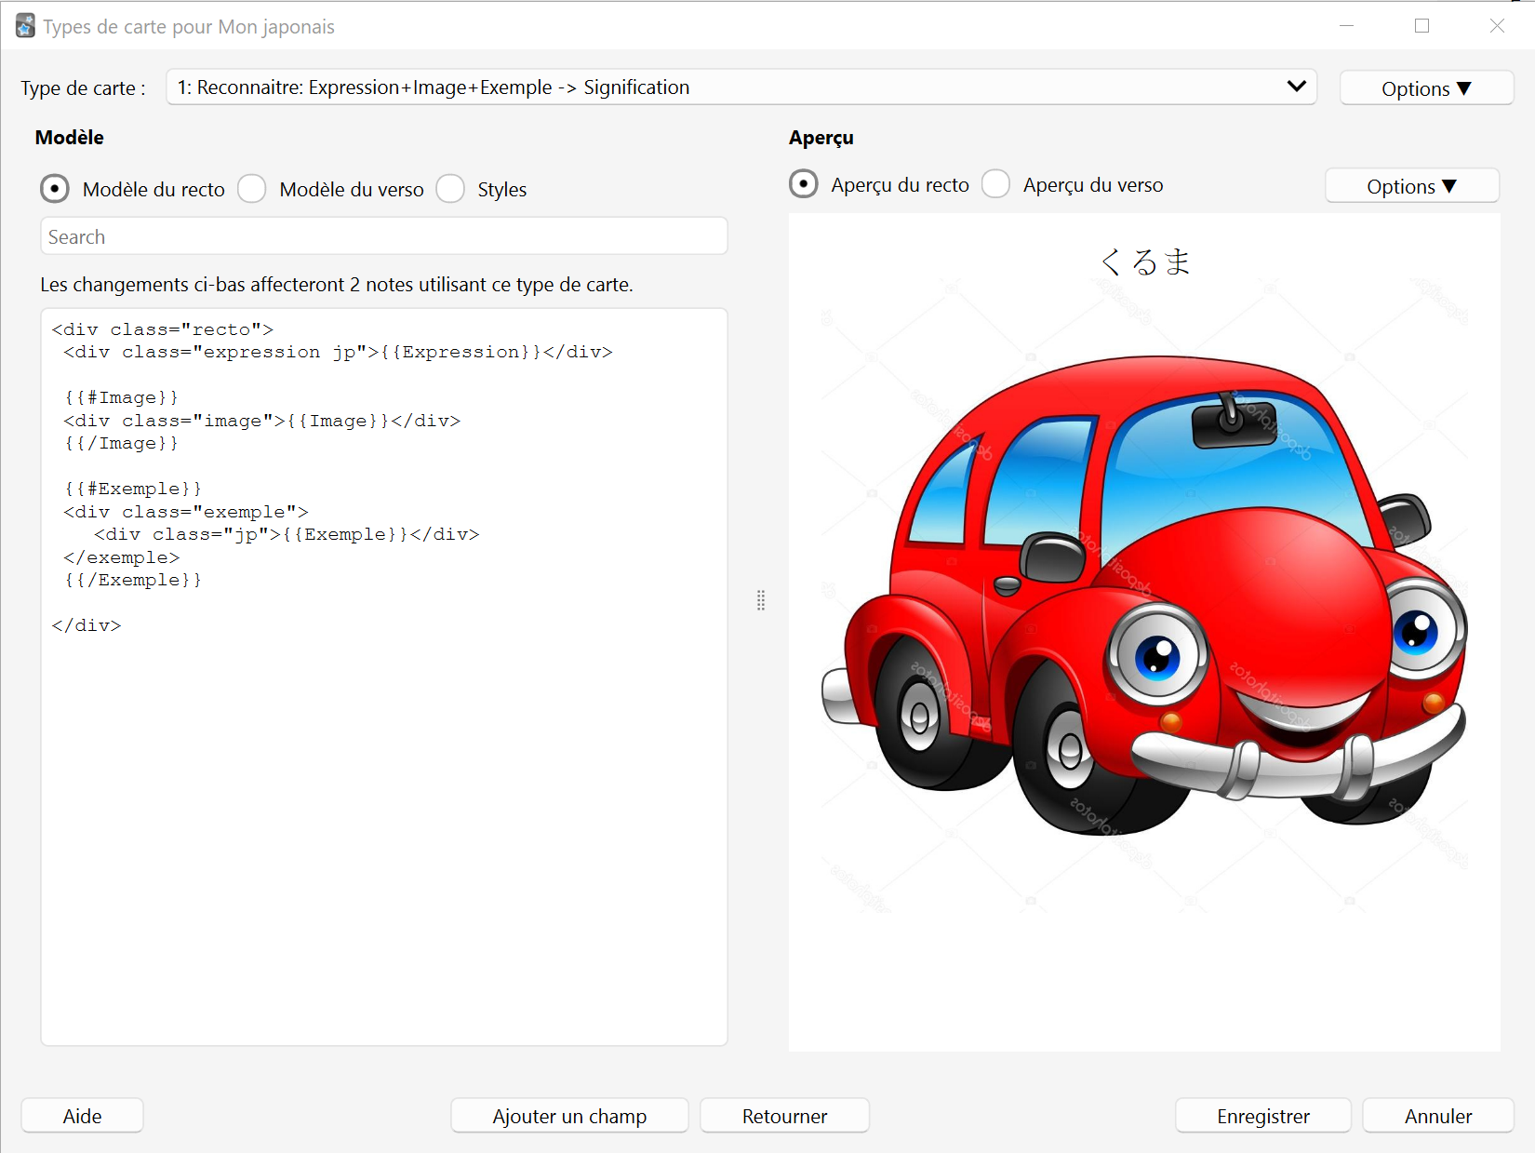
Task: Select the Modèle du verso radio button
Action: pos(252,189)
